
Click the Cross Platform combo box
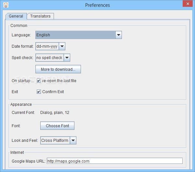pyautogui.click(x=58, y=140)
